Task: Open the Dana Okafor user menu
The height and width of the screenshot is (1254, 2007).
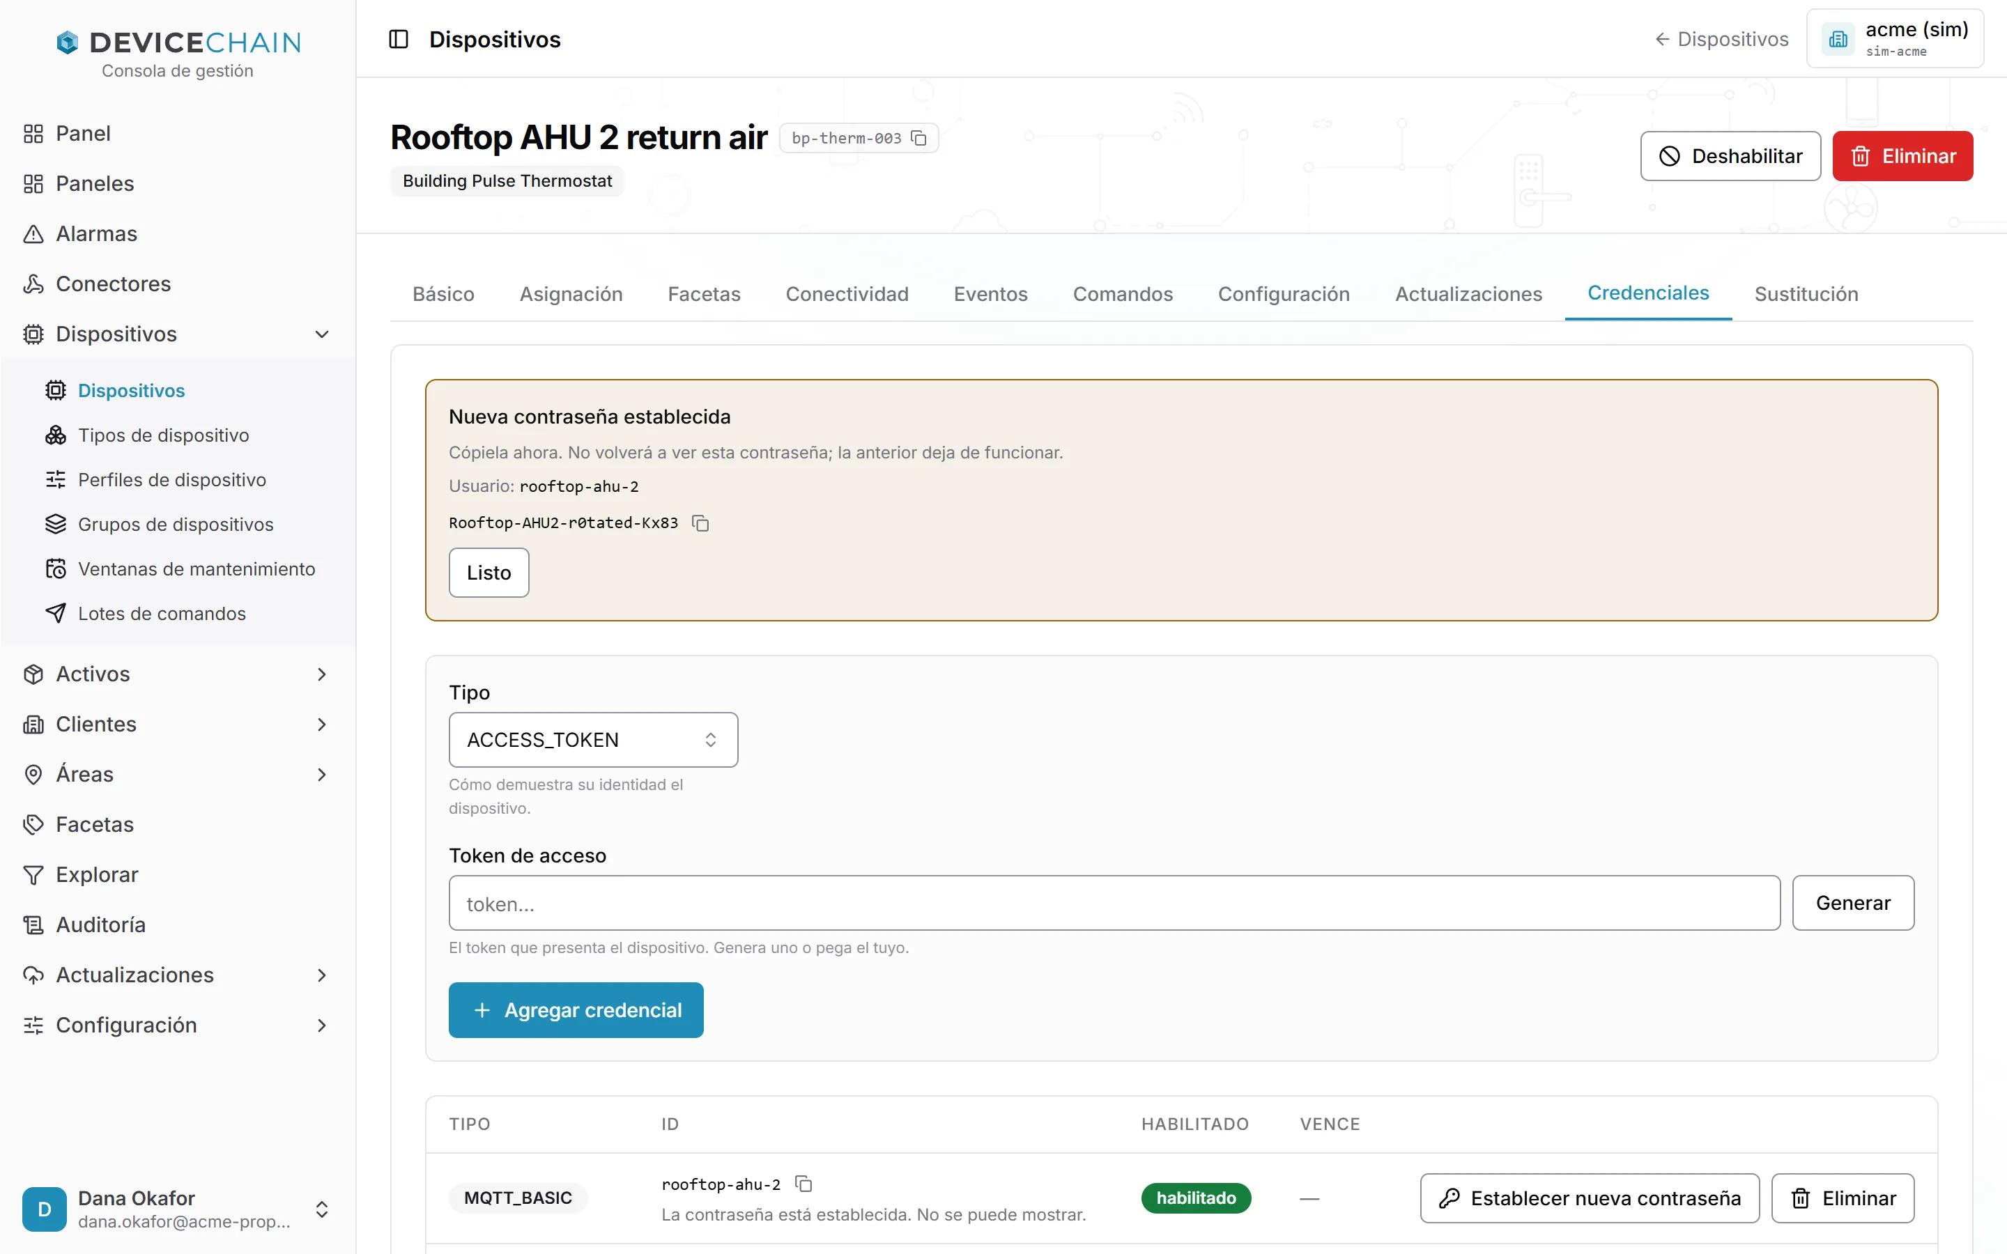Action: point(178,1209)
